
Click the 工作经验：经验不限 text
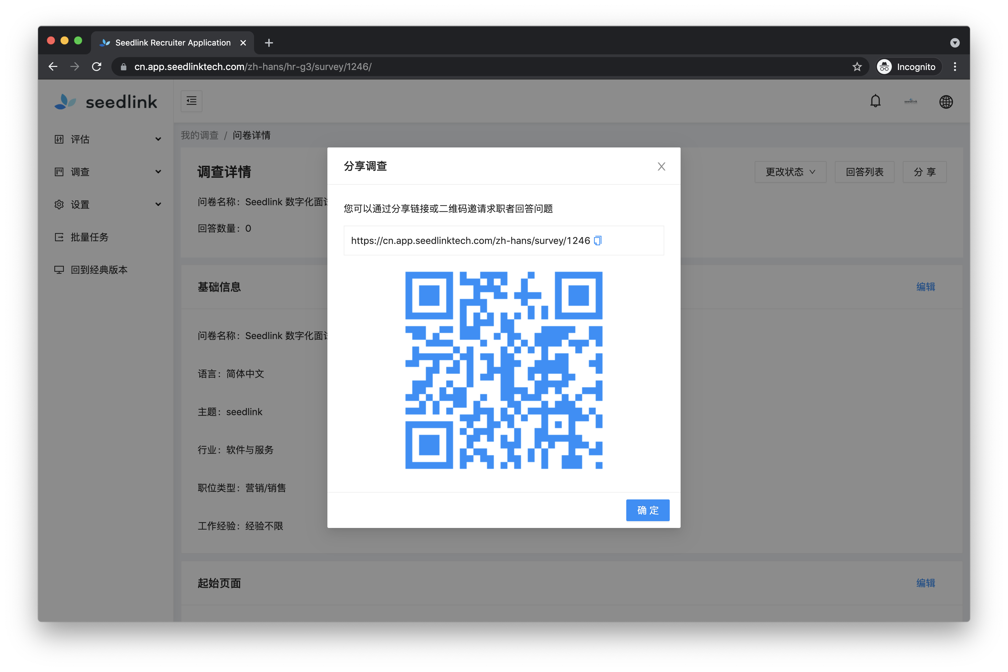[240, 526]
